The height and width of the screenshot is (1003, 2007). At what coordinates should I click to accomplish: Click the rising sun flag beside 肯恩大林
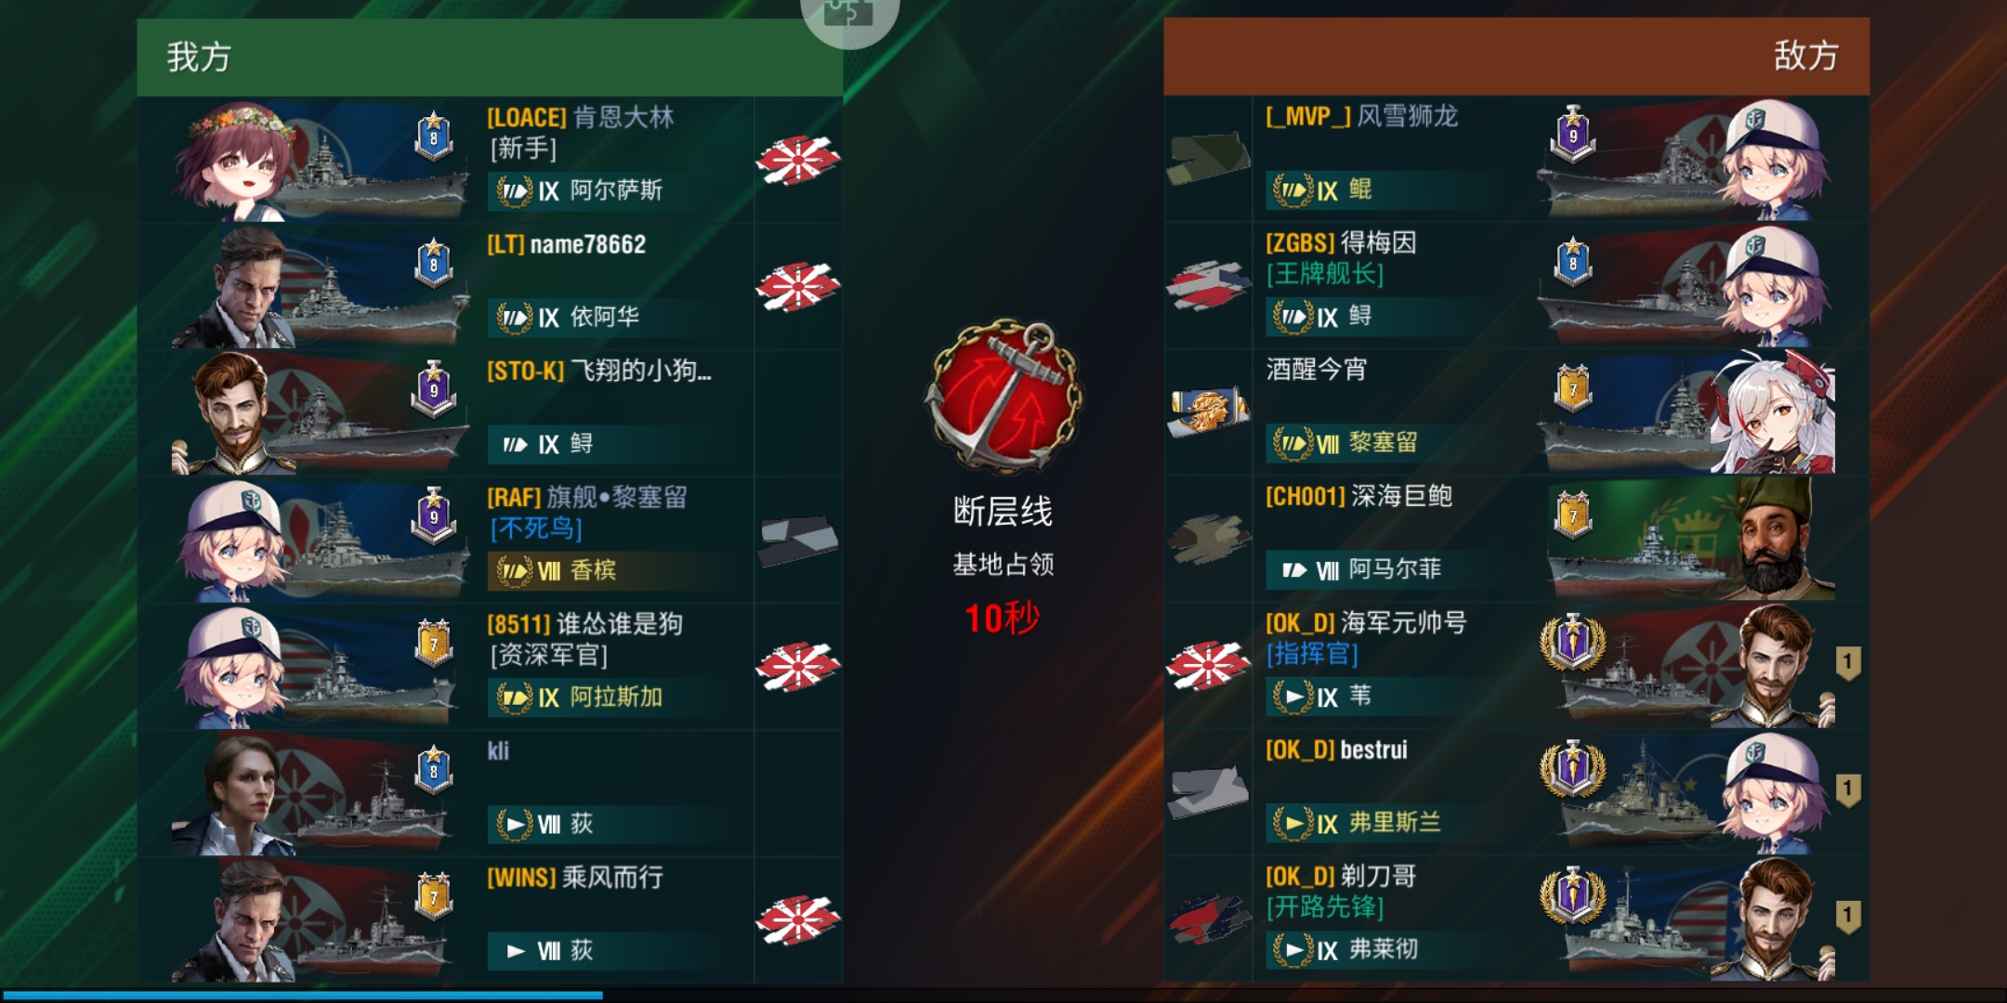tap(798, 160)
